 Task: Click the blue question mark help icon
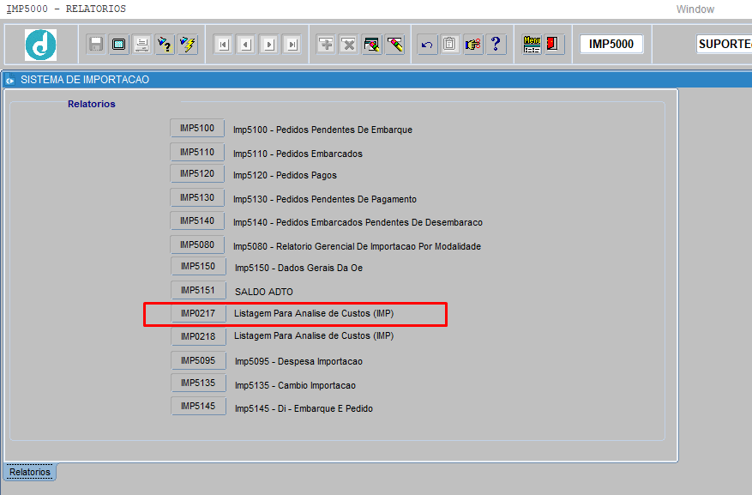tap(496, 45)
